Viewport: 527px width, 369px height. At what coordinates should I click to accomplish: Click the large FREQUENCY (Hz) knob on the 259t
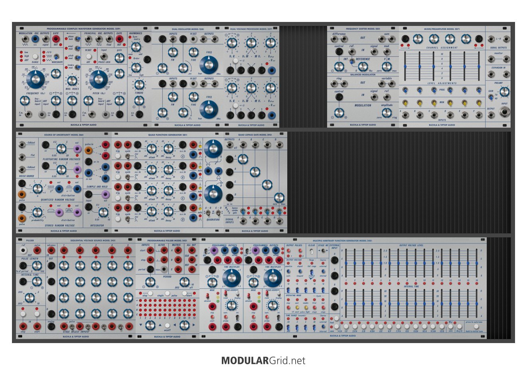tap(36, 80)
